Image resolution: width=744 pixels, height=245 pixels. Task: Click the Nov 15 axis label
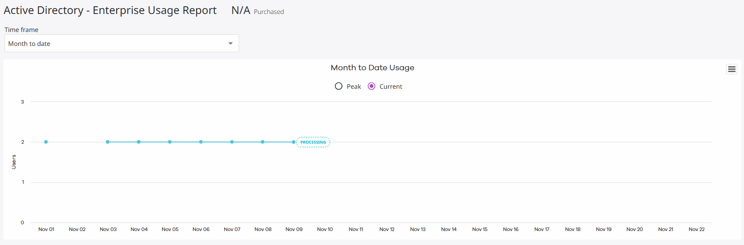(480, 229)
